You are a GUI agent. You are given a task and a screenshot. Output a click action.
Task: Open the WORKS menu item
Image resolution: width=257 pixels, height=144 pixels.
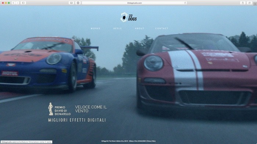coord(95,29)
